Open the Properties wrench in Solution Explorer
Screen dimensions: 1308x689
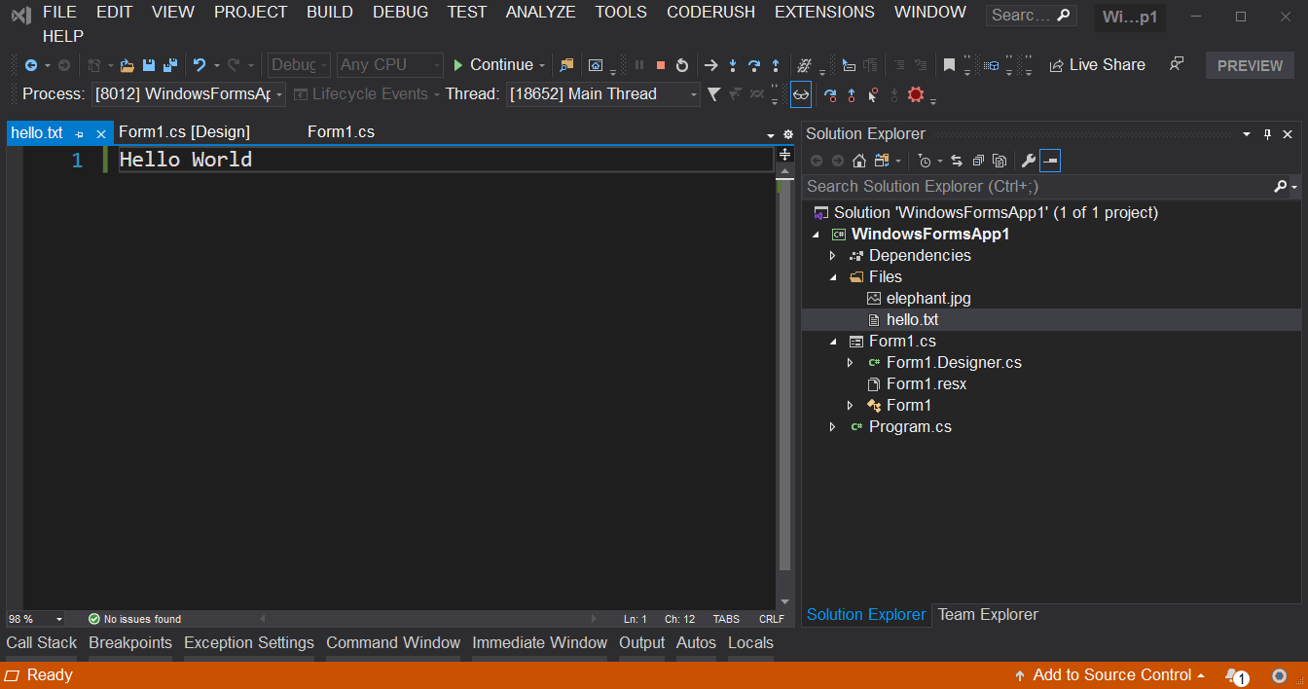(1029, 161)
